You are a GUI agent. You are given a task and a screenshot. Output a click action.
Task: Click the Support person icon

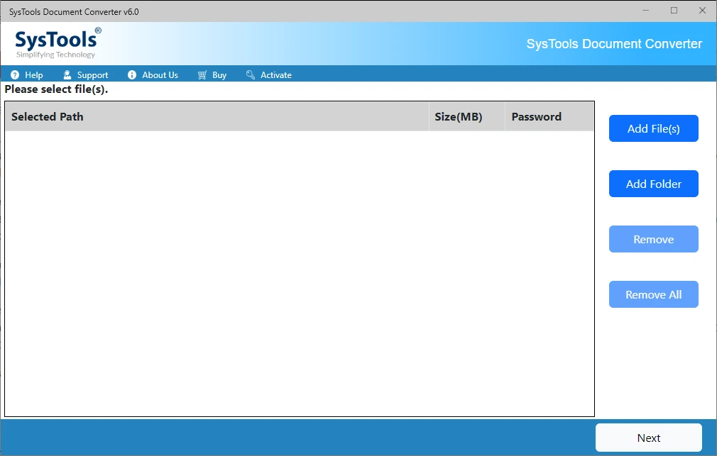tap(67, 75)
